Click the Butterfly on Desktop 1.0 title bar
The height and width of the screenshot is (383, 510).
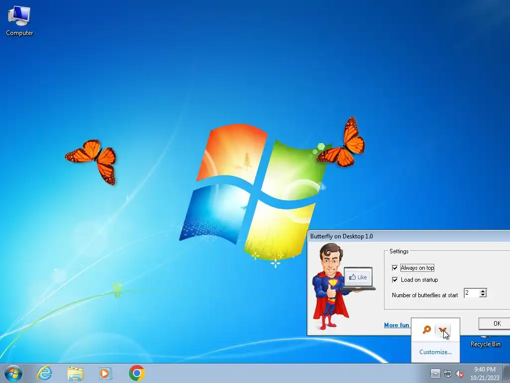point(408,236)
